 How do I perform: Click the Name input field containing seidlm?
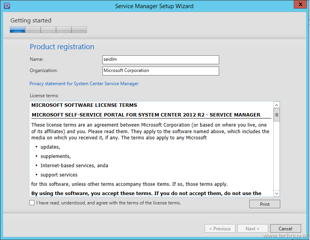[160, 60]
